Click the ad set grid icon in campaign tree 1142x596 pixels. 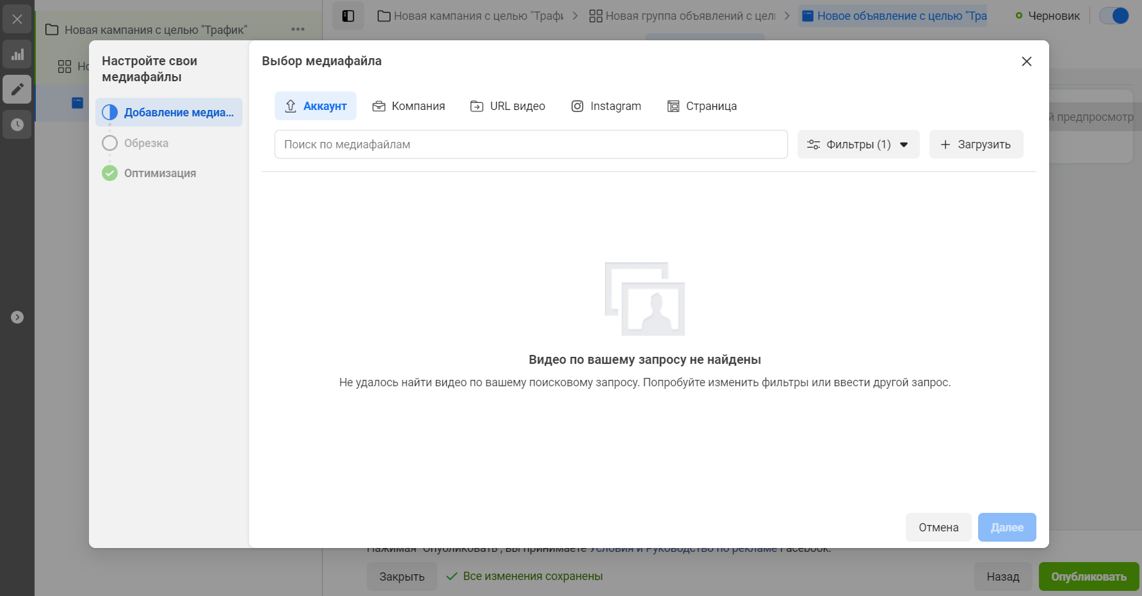[65, 67]
